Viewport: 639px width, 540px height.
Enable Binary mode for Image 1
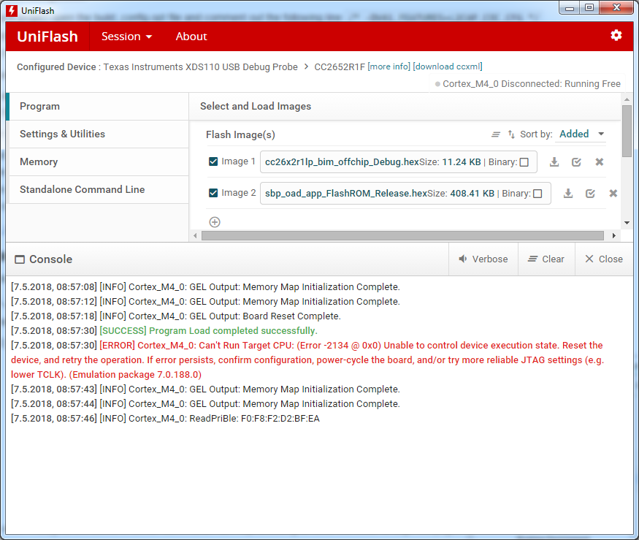524,161
